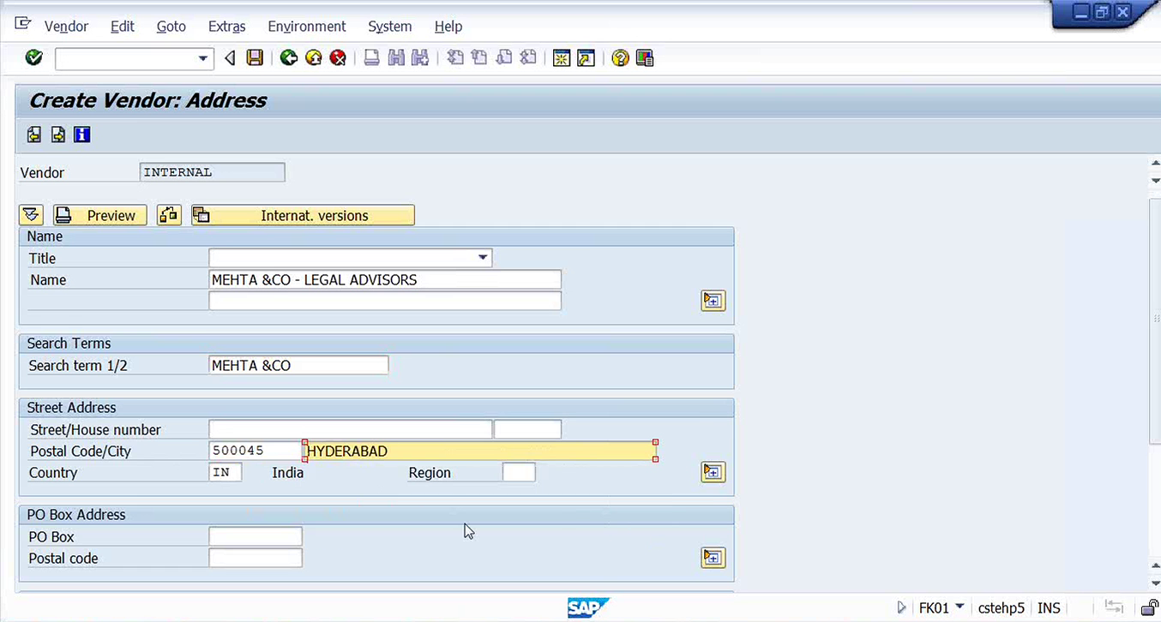Click the Street input field
The width and height of the screenshot is (1161, 622).
pyautogui.click(x=351, y=429)
